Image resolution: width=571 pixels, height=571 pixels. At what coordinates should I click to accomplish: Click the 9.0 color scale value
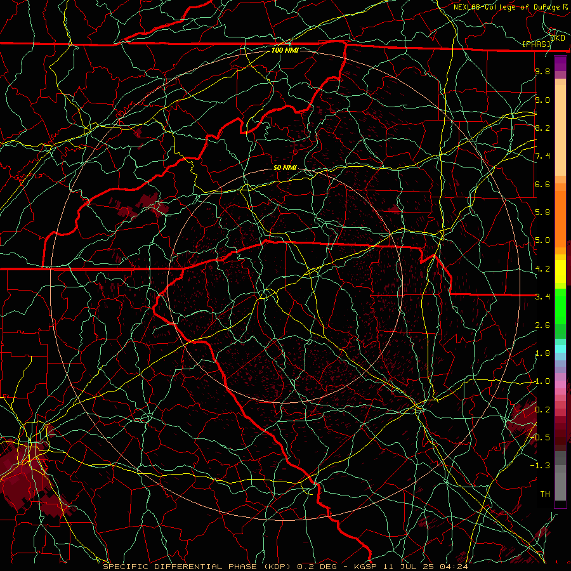(542, 100)
